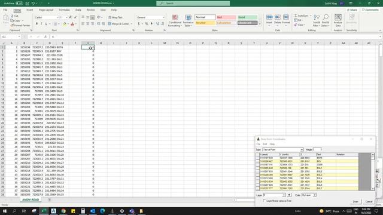Switch to the Formulas tab

click(x=64, y=10)
